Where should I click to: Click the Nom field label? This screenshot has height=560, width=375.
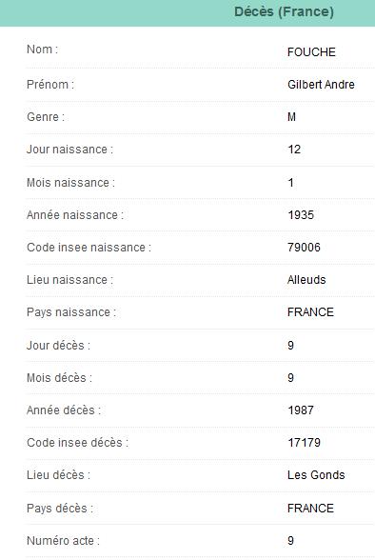[x=42, y=50]
